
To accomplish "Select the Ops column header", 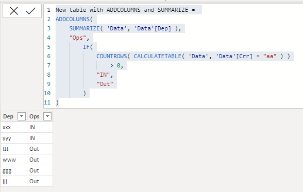I will pos(34,116).
